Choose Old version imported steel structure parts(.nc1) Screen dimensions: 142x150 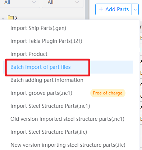67,119
